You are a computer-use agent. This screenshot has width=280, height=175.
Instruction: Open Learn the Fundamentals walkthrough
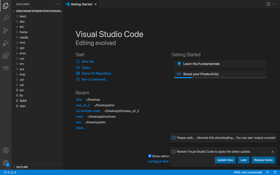pyautogui.click(x=220, y=64)
